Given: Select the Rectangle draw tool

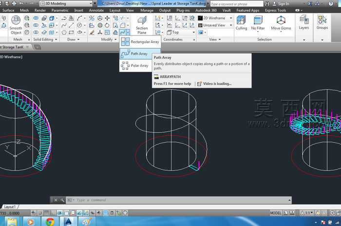Looking at the screenshot, I should [x=71, y=33].
